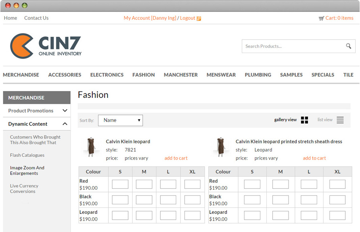Click Leopard size S quantity box, style 7821
This screenshot has height=232, width=360.
pyautogui.click(x=120, y=215)
